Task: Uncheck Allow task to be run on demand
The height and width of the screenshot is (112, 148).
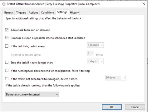Action: tap(7, 30)
